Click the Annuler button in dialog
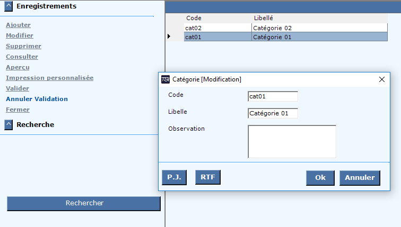The width and height of the screenshot is (401, 227). [360, 178]
